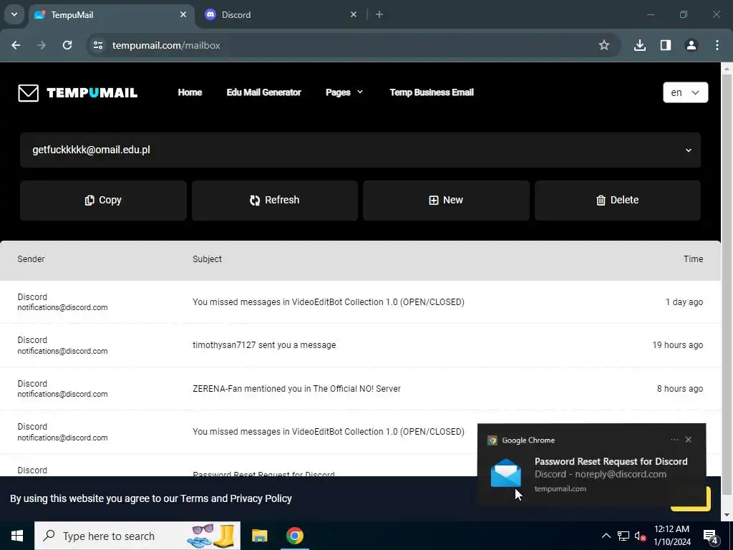Refresh the mailbox
Screen dimensions: 733x550
275,201
